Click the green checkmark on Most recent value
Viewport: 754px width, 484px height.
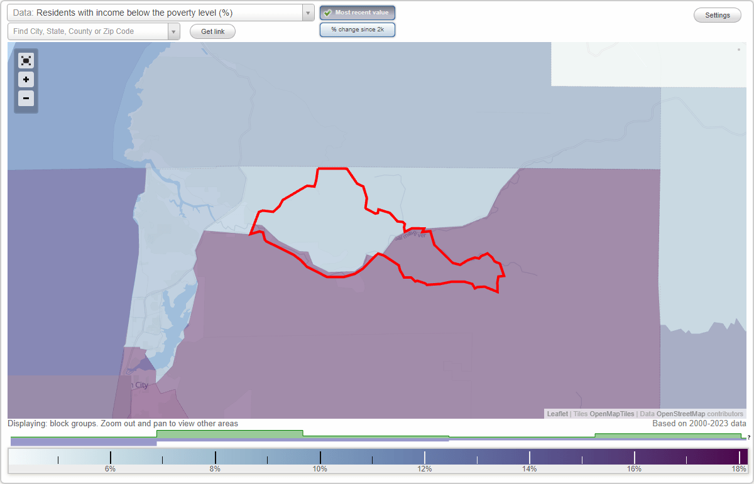click(x=327, y=13)
